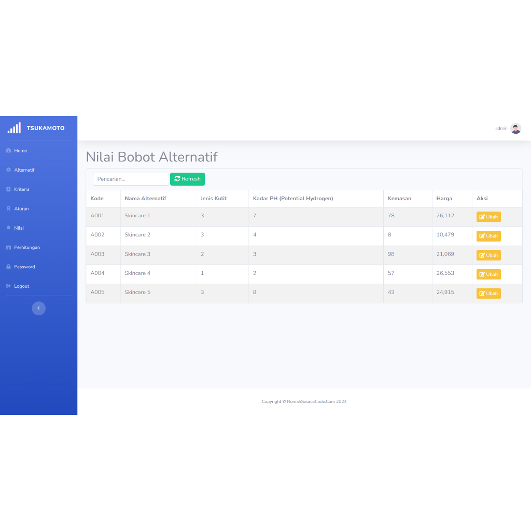The height and width of the screenshot is (531, 531).
Task: Edit values for row A002 via Ubah
Action: click(x=488, y=236)
